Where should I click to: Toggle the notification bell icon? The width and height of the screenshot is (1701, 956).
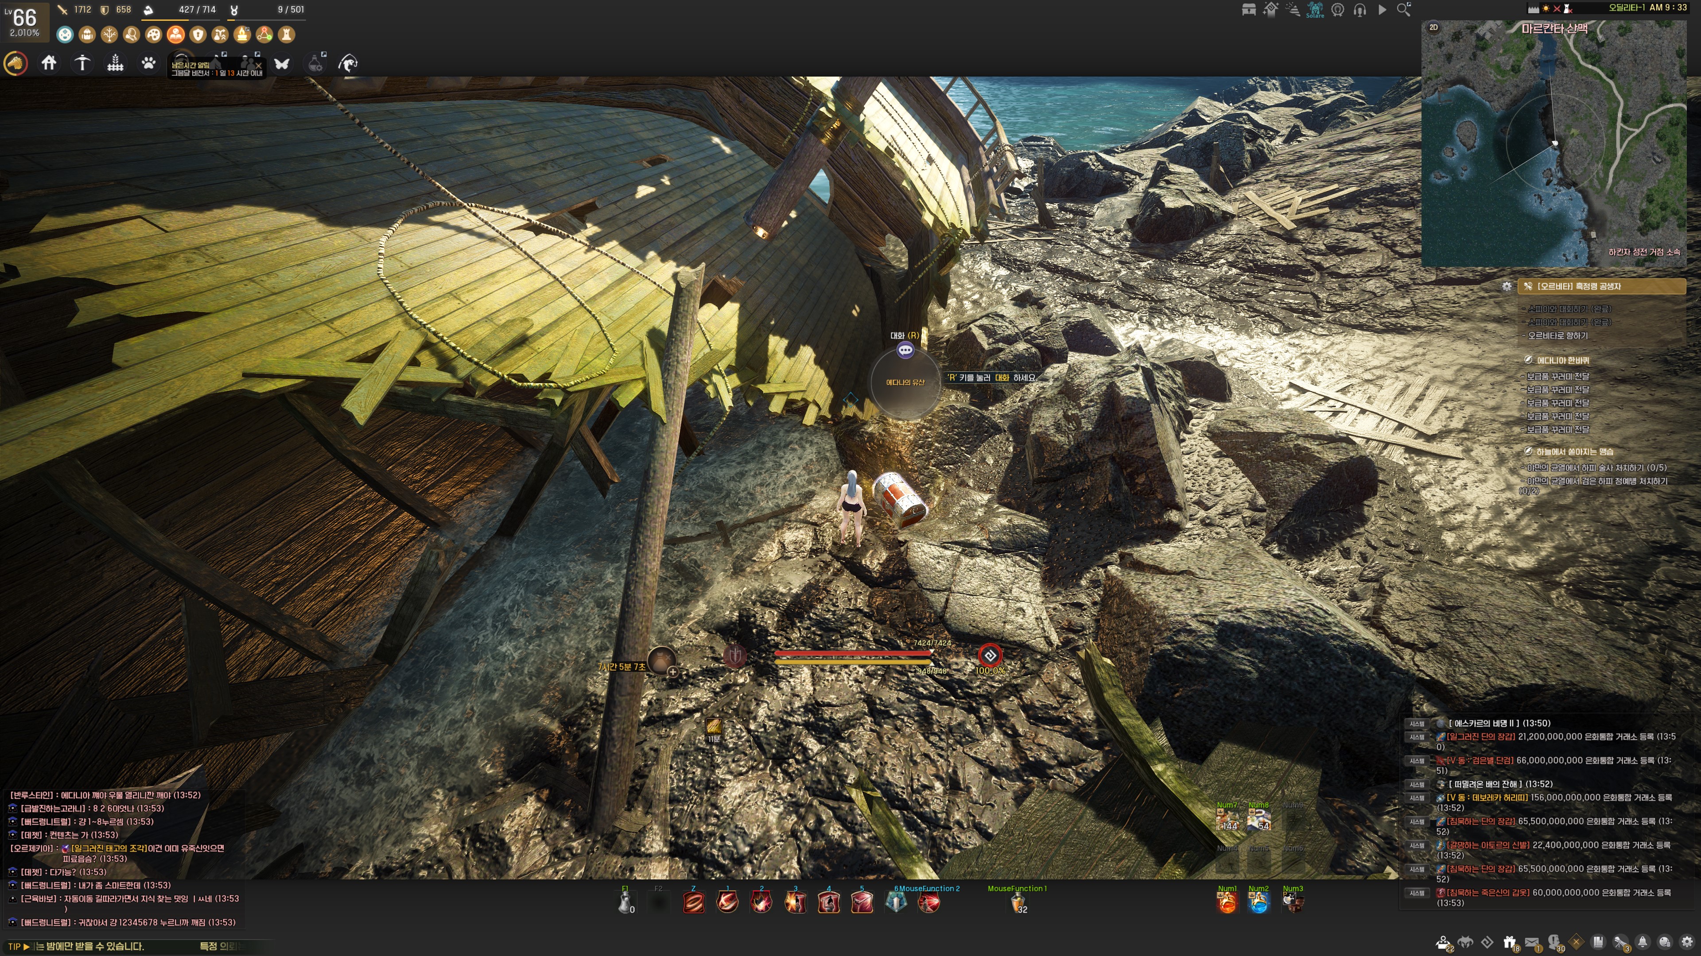pos(1642,942)
